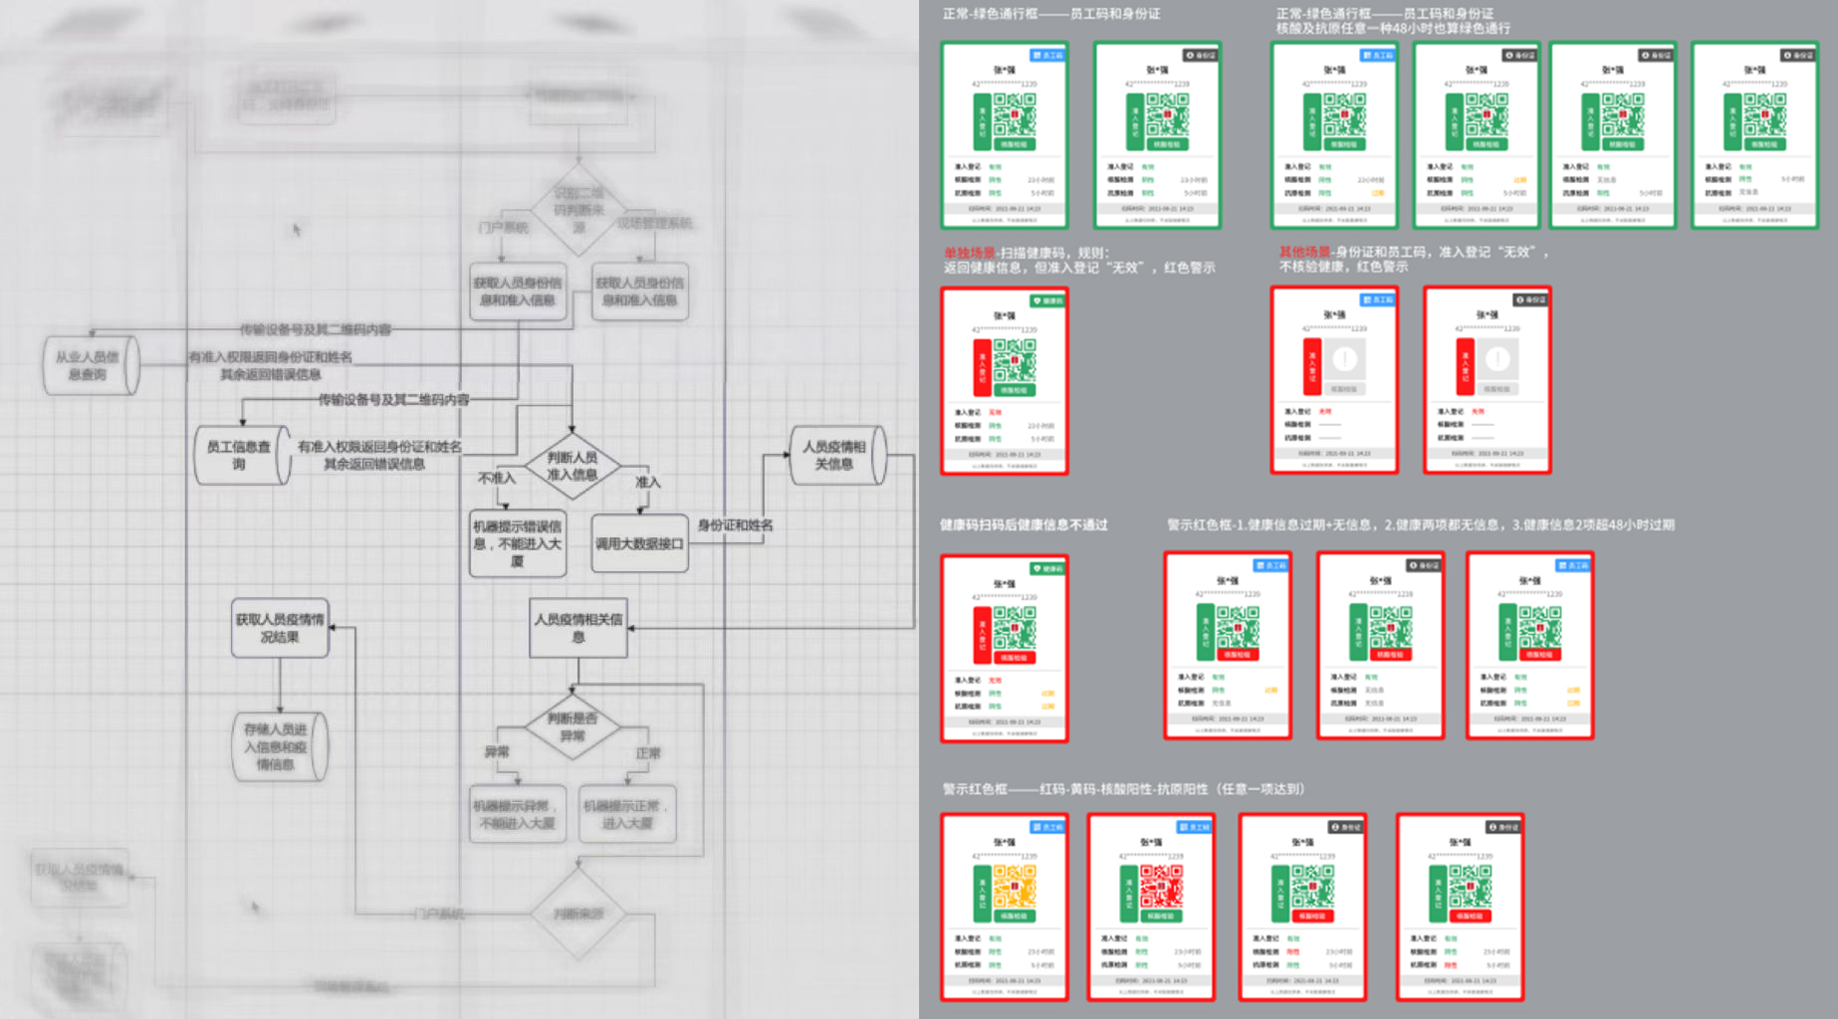Select the 存储人员进入信息和疫情信息 cylinder
Viewport: 1838px width, 1019px height.
pos(278,746)
